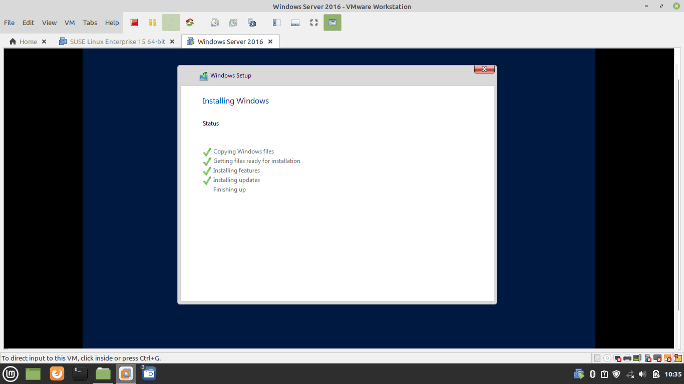Image resolution: width=684 pixels, height=384 pixels.
Task: Close the Windows Setup dialog
Action: 484,69
